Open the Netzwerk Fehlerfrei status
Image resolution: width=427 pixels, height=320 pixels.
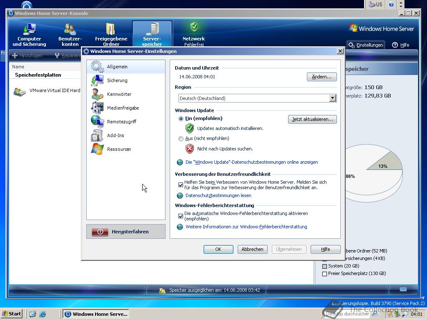coord(193,34)
